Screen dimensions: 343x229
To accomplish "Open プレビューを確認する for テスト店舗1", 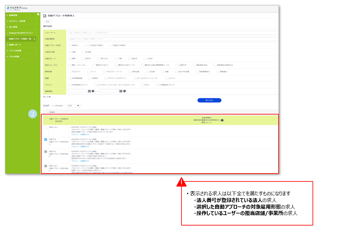I will (80, 134).
